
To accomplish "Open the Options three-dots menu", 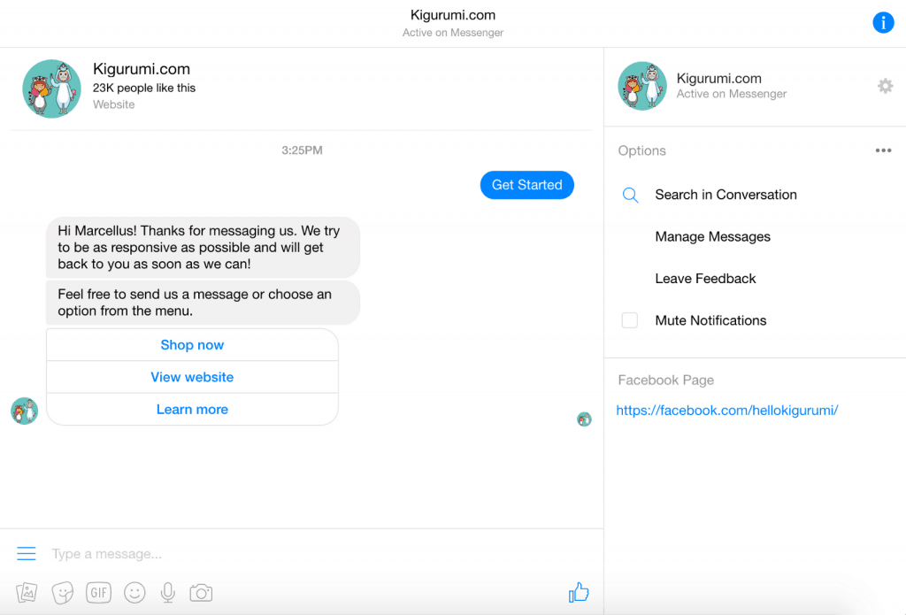I will 883,150.
